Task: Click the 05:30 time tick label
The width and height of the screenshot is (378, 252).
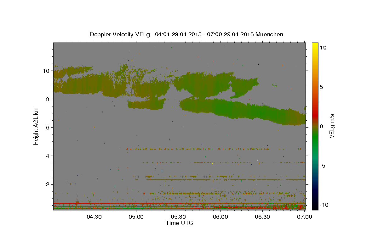Action: coord(178,217)
